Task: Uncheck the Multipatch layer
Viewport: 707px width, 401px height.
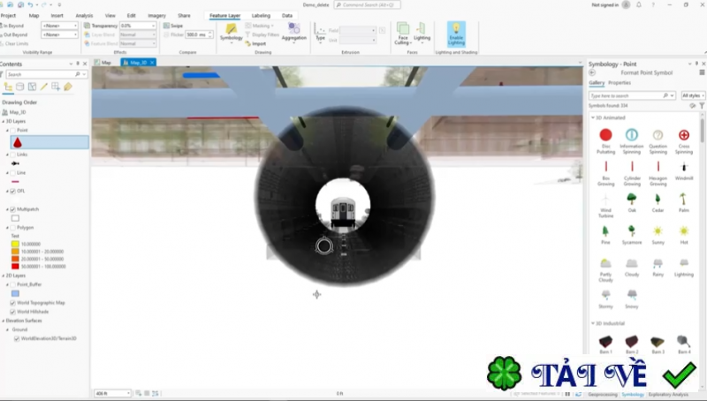Action: [13, 209]
